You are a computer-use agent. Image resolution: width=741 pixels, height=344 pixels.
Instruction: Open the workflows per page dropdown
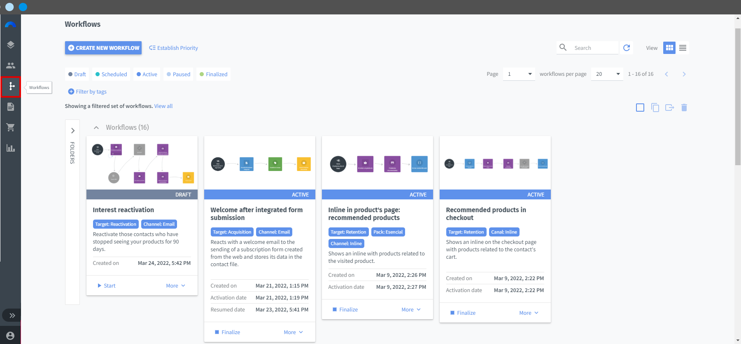[x=607, y=74]
